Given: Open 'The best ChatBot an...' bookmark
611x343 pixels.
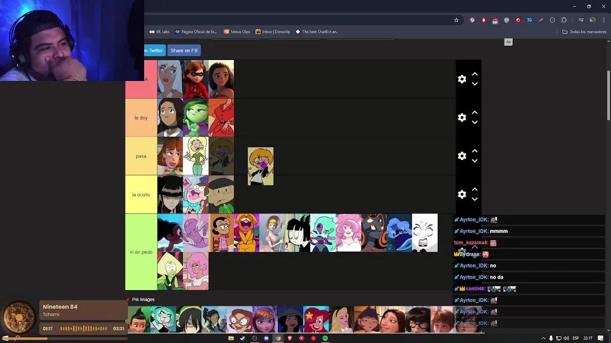Looking at the screenshot, I should (317, 32).
